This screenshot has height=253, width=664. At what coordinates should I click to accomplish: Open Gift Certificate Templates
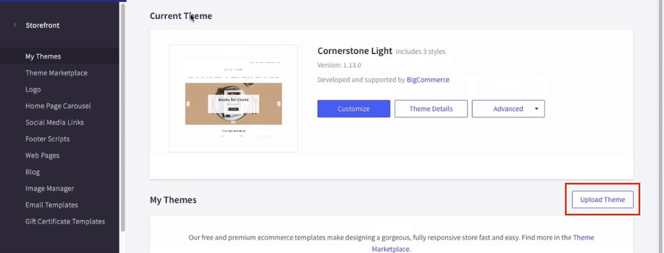click(x=65, y=222)
